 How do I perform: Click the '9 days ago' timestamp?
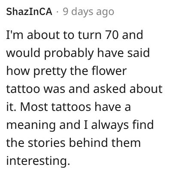tap(88, 12)
